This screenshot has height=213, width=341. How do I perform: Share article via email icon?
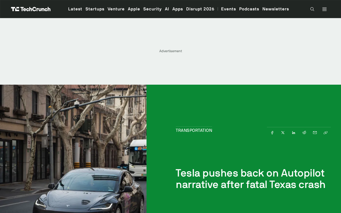[315, 133]
